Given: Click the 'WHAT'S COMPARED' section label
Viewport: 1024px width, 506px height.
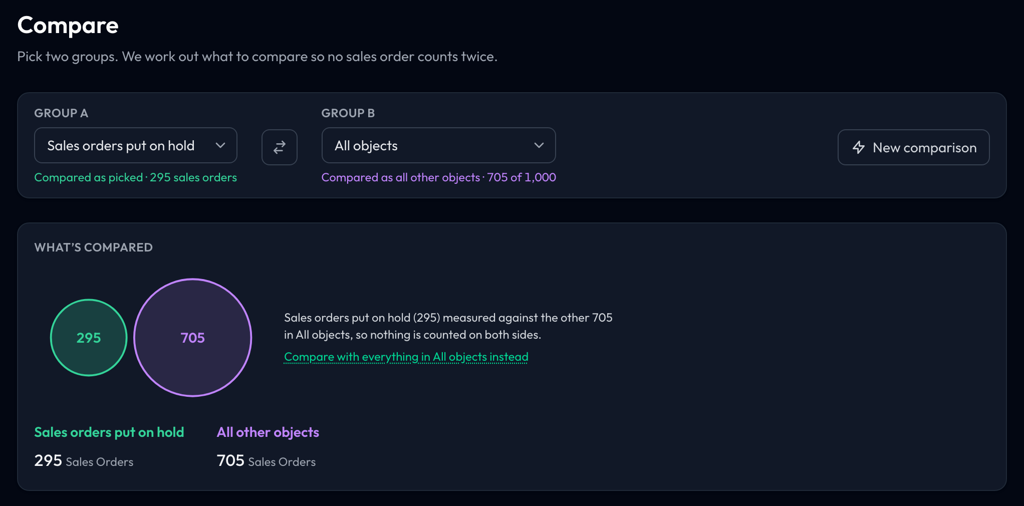Looking at the screenshot, I should coord(94,247).
